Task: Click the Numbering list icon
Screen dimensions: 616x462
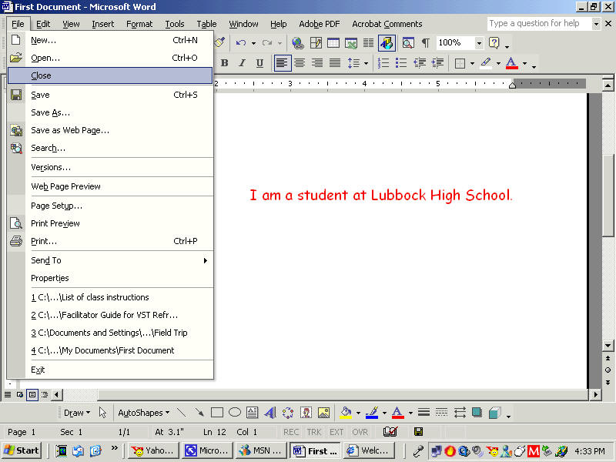Action: (383, 63)
